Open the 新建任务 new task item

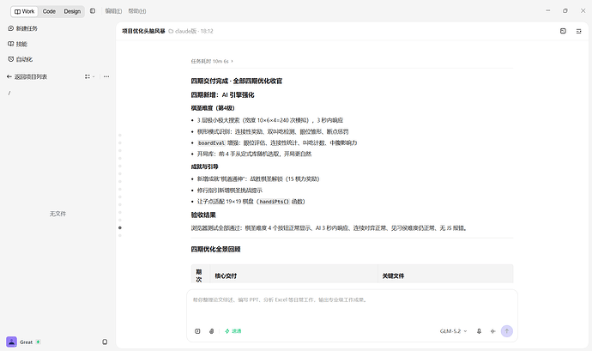point(22,28)
